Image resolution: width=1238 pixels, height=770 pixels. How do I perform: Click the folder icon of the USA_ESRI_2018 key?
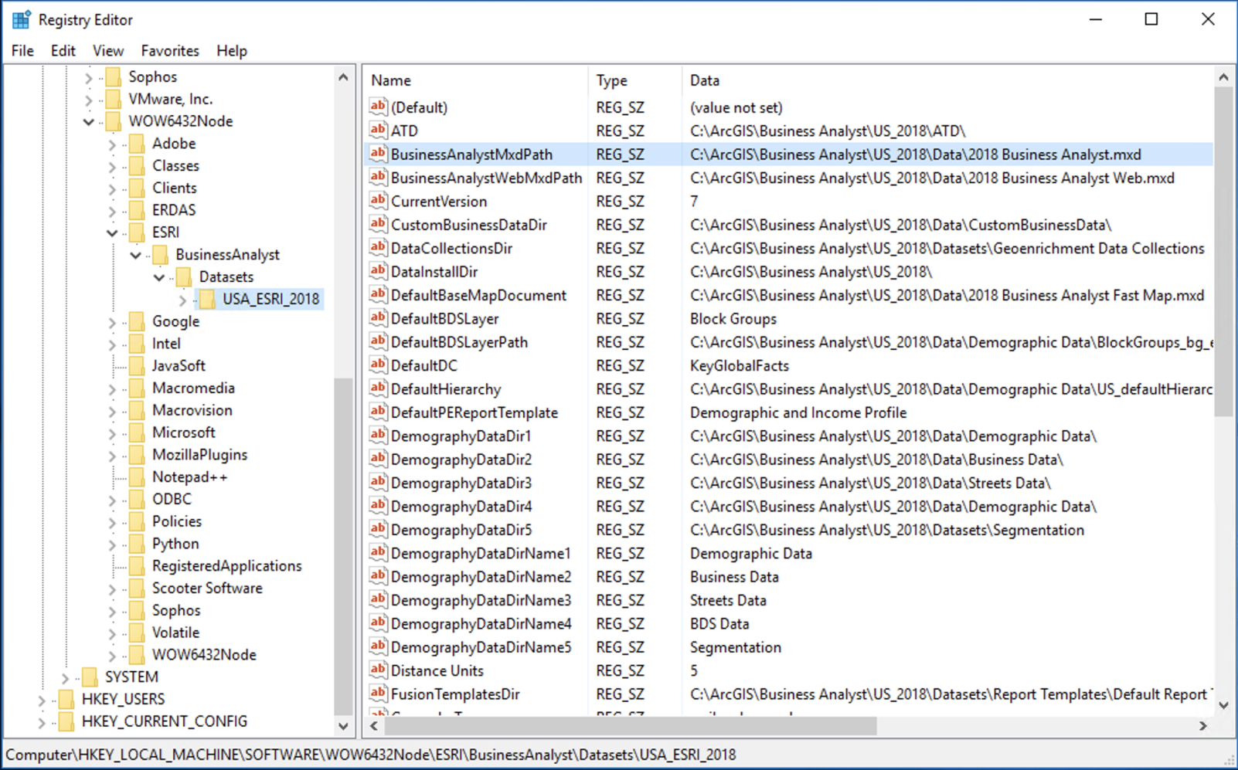point(207,299)
